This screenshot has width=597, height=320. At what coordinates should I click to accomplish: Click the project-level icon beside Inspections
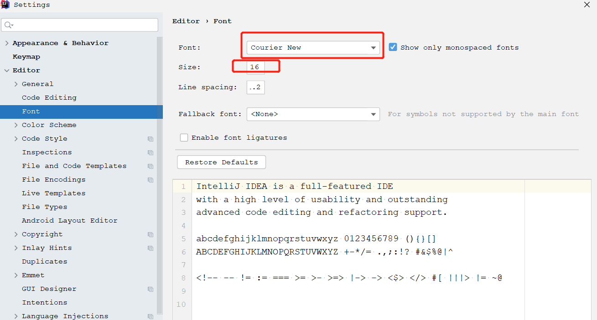(151, 152)
